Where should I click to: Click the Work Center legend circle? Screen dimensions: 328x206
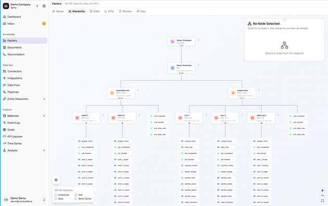pyautogui.click(x=75, y=199)
